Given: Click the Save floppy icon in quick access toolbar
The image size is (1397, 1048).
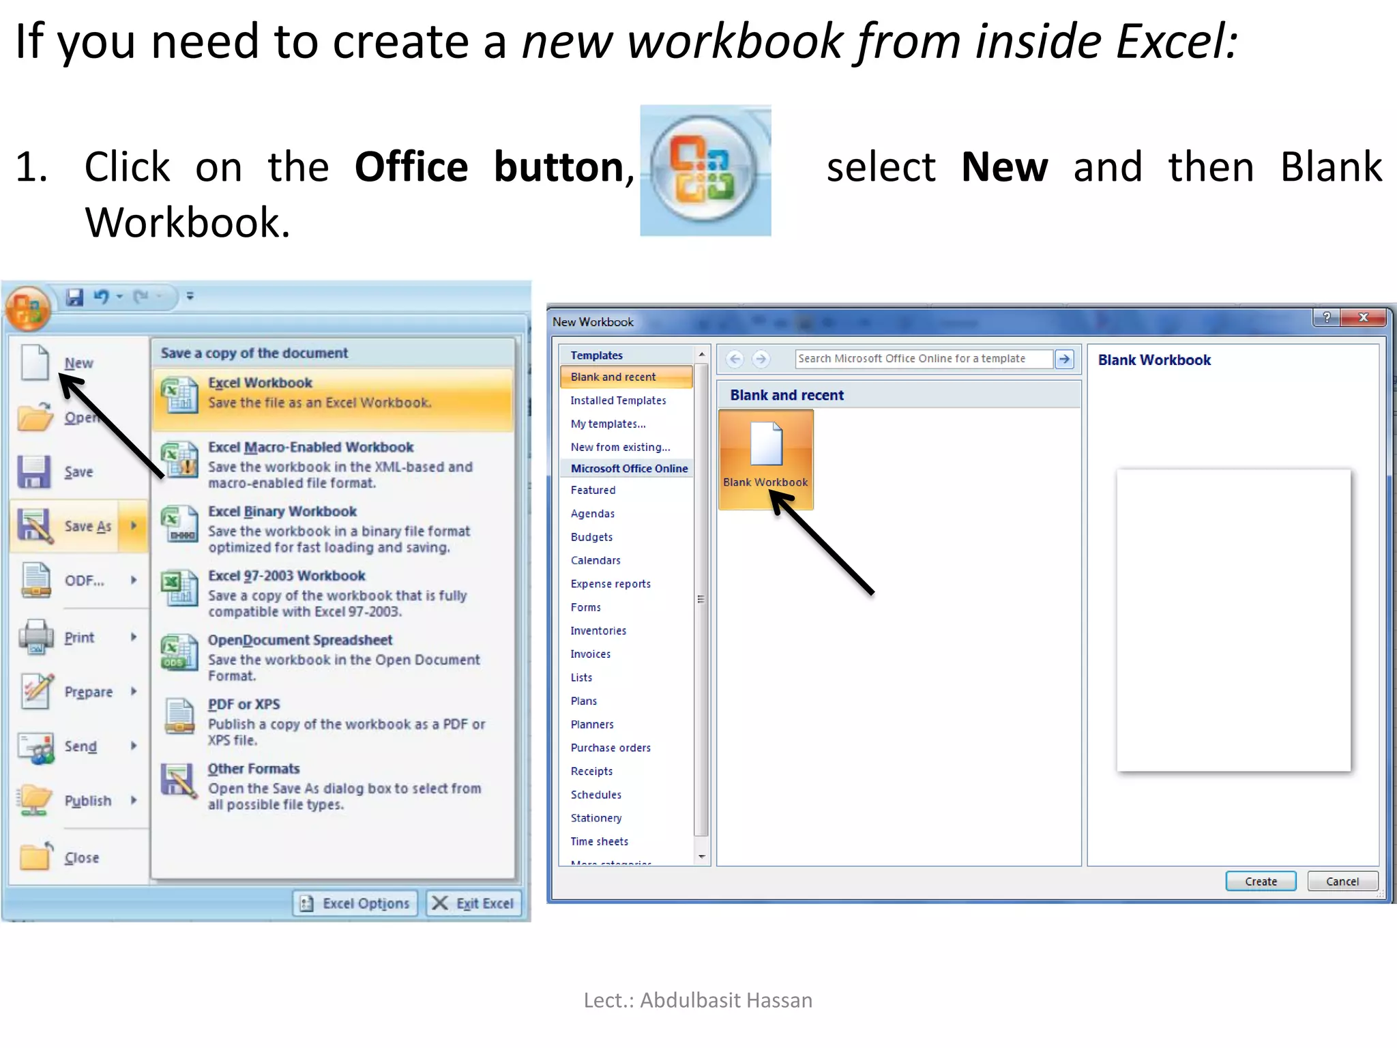Looking at the screenshot, I should [x=74, y=297].
